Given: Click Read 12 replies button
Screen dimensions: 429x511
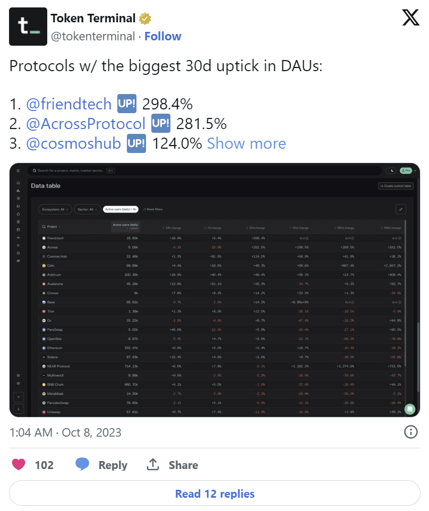Looking at the screenshot, I should (x=214, y=493).
